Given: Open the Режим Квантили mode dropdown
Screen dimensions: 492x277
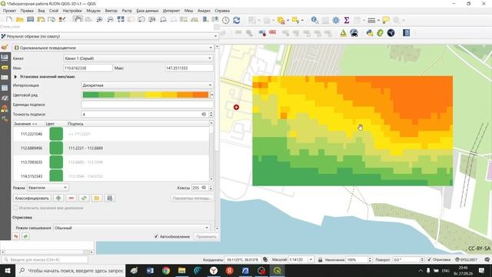Looking at the screenshot, I should coord(48,188).
